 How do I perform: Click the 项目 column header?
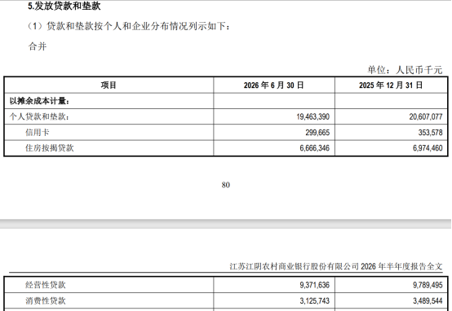(109, 85)
